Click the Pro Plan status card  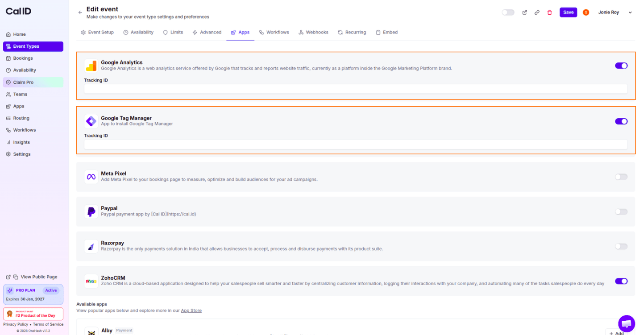(33, 294)
